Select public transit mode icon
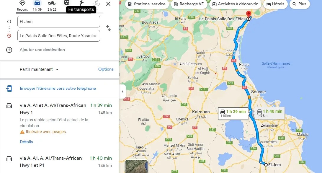The width and height of the screenshot is (322, 173). (66, 3)
